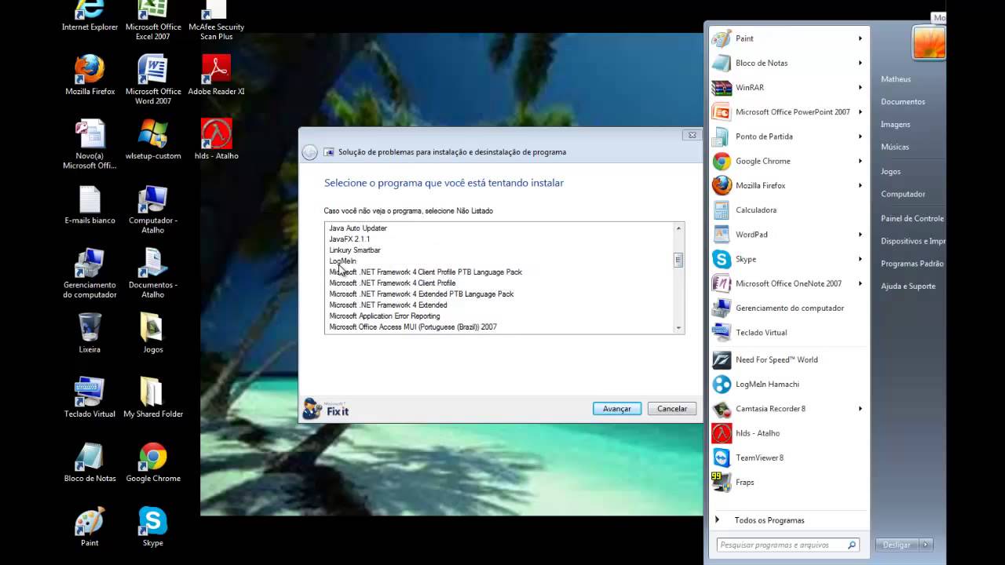Click Desligar shutdown button

pyautogui.click(x=896, y=545)
